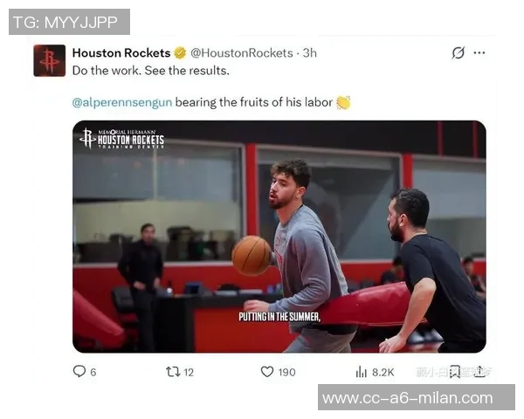Open the three-dot more options menu
The image size is (524, 419).
(x=479, y=52)
